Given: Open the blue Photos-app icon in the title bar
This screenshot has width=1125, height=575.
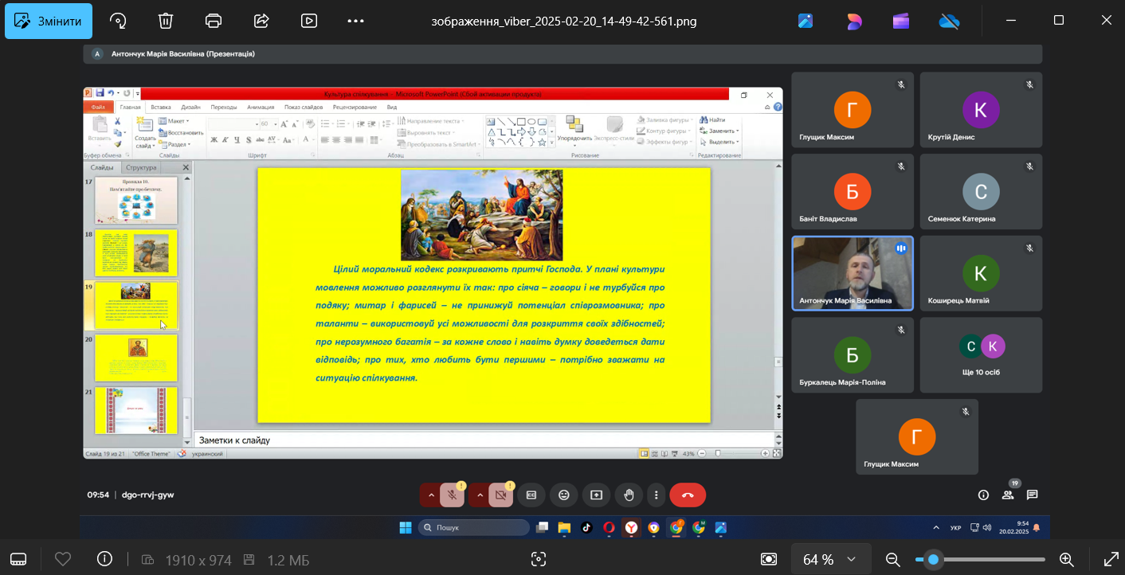Looking at the screenshot, I should tap(806, 22).
